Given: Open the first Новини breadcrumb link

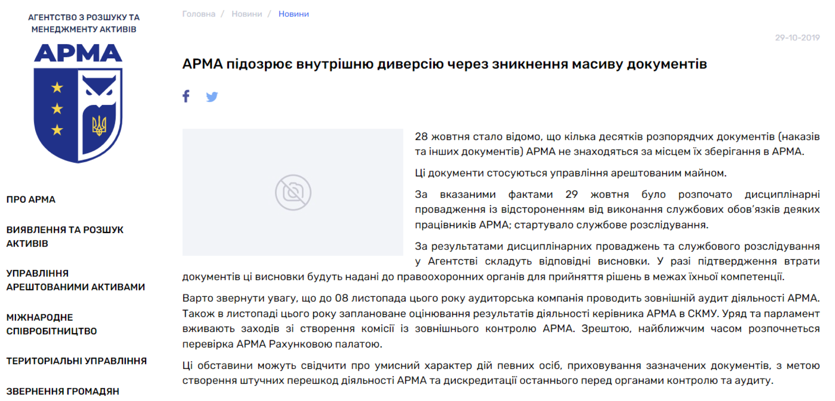Looking at the screenshot, I should [246, 13].
